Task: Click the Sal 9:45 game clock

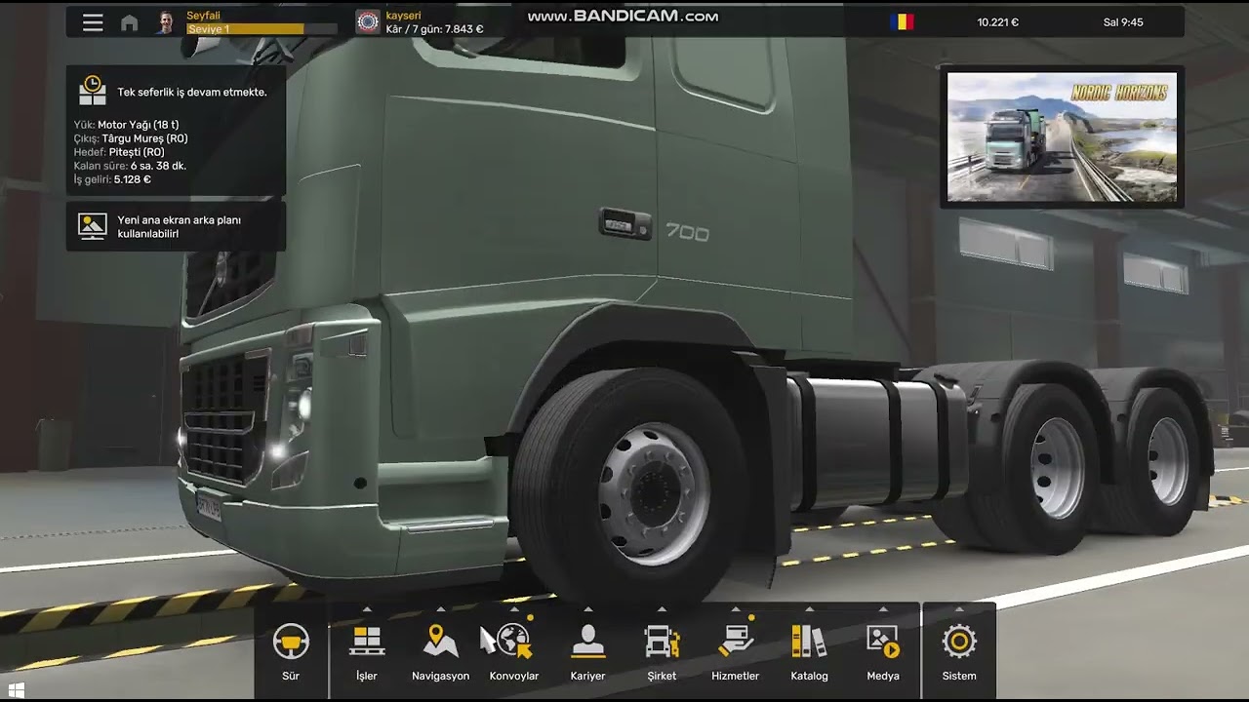Action: [x=1123, y=21]
